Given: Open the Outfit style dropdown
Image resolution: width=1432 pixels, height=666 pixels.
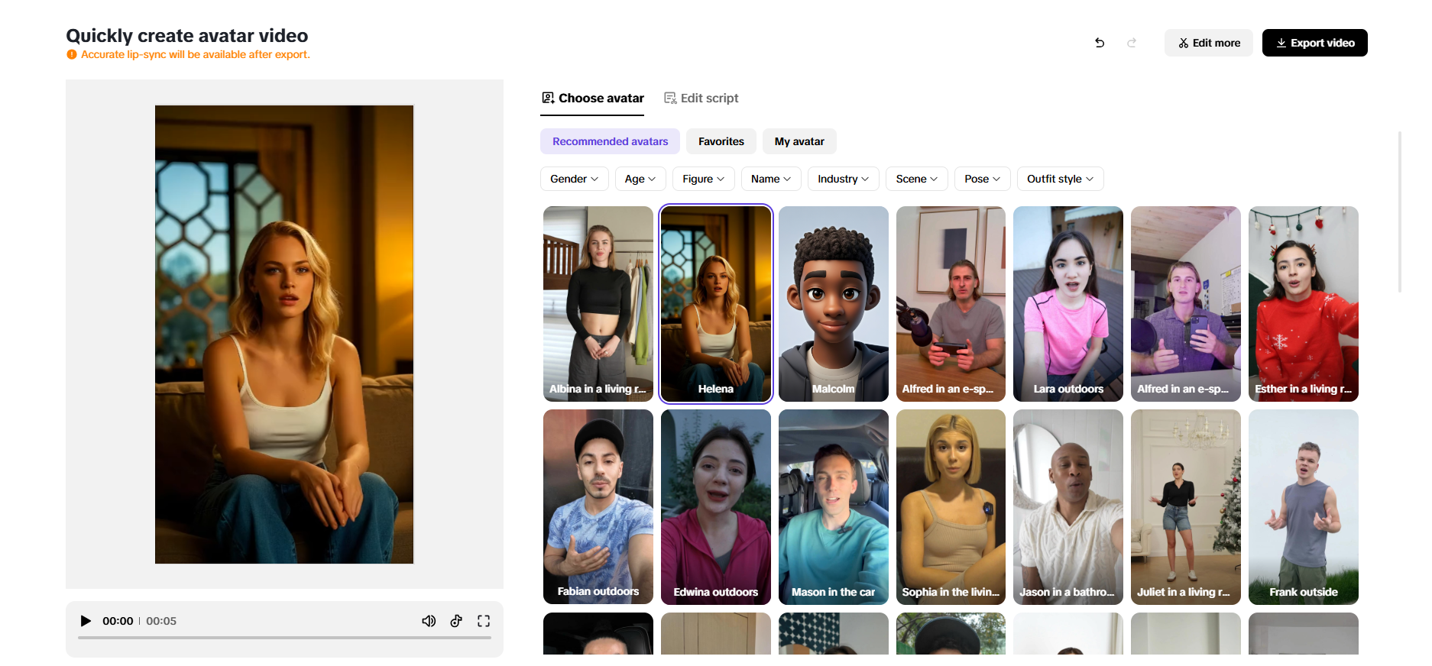Looking at the screenshot, I should 1061,179.
